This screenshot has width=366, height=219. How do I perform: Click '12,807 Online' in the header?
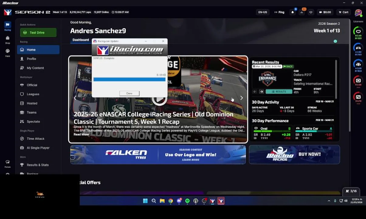pos(101,12)
